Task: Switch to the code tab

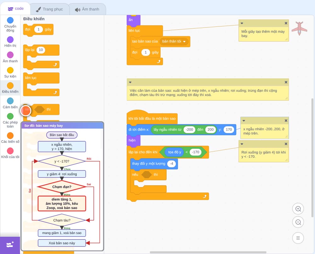Action: click(15, 9)
